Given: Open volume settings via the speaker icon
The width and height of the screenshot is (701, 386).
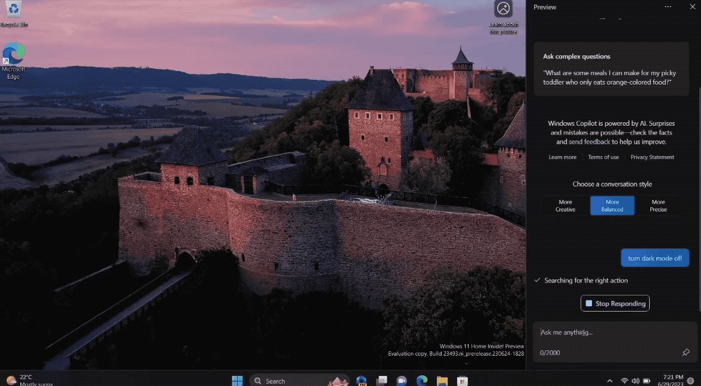Looking at the screenshot, I should click(x=635, y=380).
